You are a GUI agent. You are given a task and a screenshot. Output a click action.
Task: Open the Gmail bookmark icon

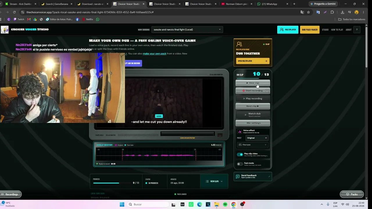[29, 19]
